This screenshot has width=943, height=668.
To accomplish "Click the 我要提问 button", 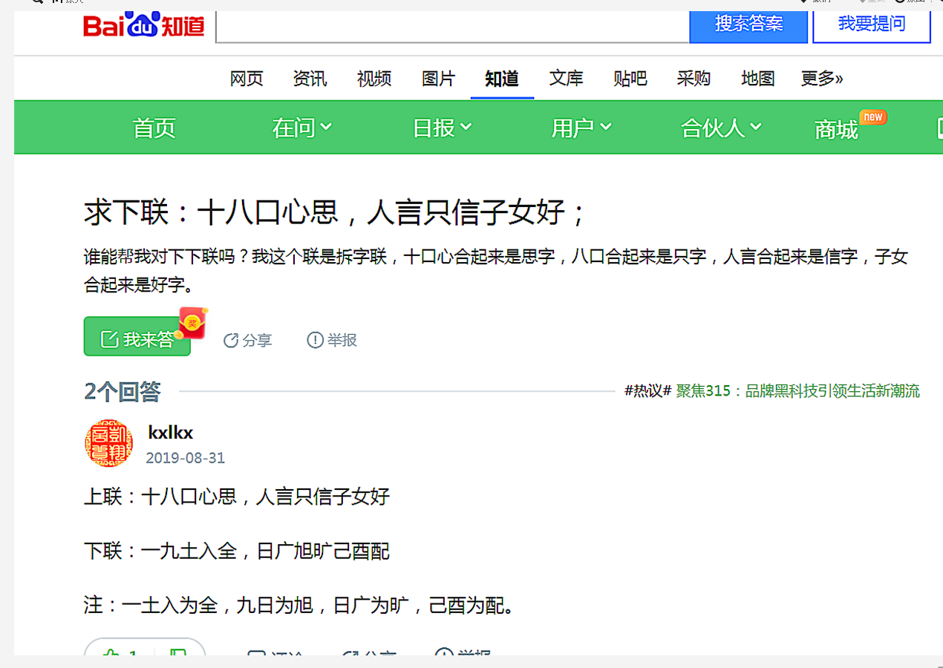I will pyautogui.click(x=872, y=24).
